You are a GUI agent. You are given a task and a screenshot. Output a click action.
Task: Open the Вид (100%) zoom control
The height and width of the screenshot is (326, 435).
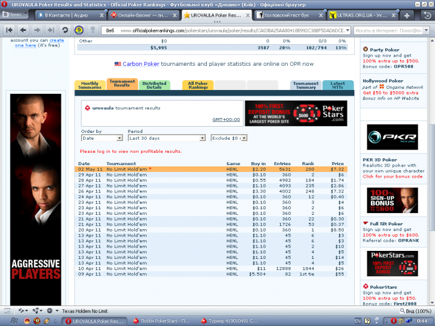click(415, 311)
